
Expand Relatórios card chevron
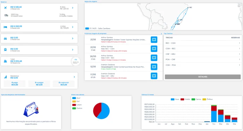(74, 77)
